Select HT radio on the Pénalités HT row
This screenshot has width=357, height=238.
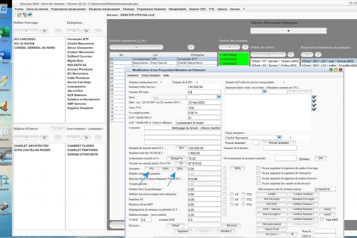(x=232, y=199)
